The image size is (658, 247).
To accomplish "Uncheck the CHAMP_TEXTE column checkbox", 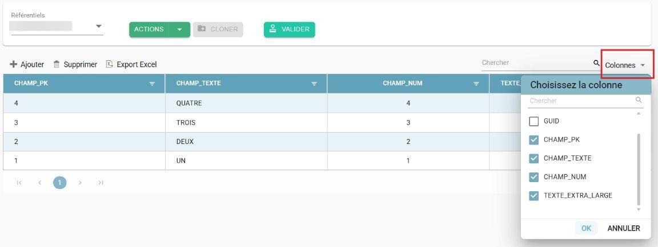I will click(x=534, y=158).
